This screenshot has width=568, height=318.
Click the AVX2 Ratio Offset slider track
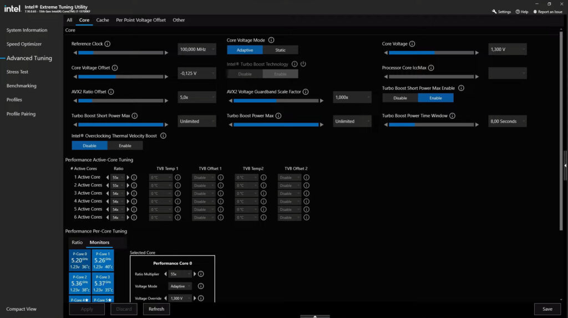pos(120,101)
